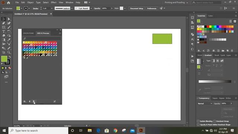Toggle Isolate Blending checkbox
This screenshot has height=134, width=238.
click(198, 121)
